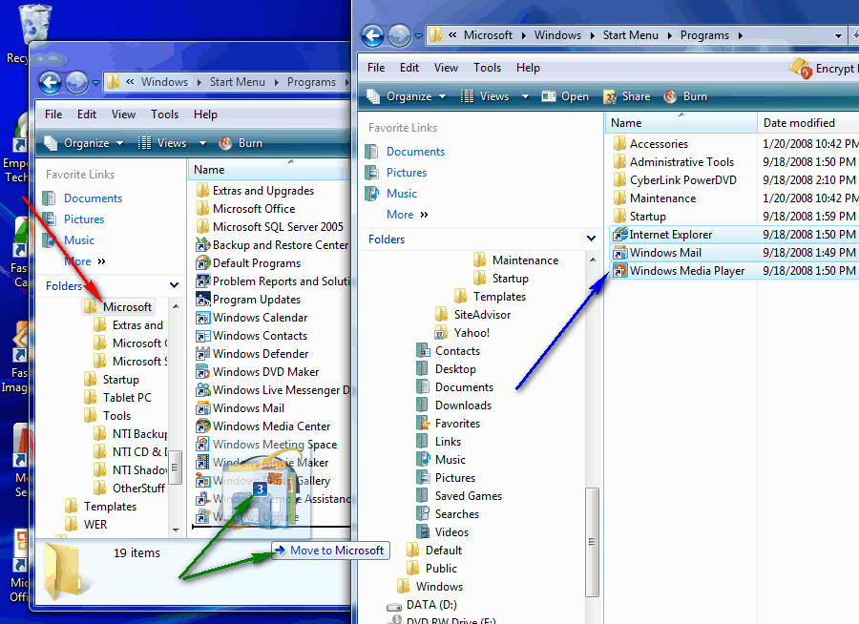Viewport: 859px width, 624px height.
Task: Select DATA (D:) drive in right tree
Action: click(422, 605)
